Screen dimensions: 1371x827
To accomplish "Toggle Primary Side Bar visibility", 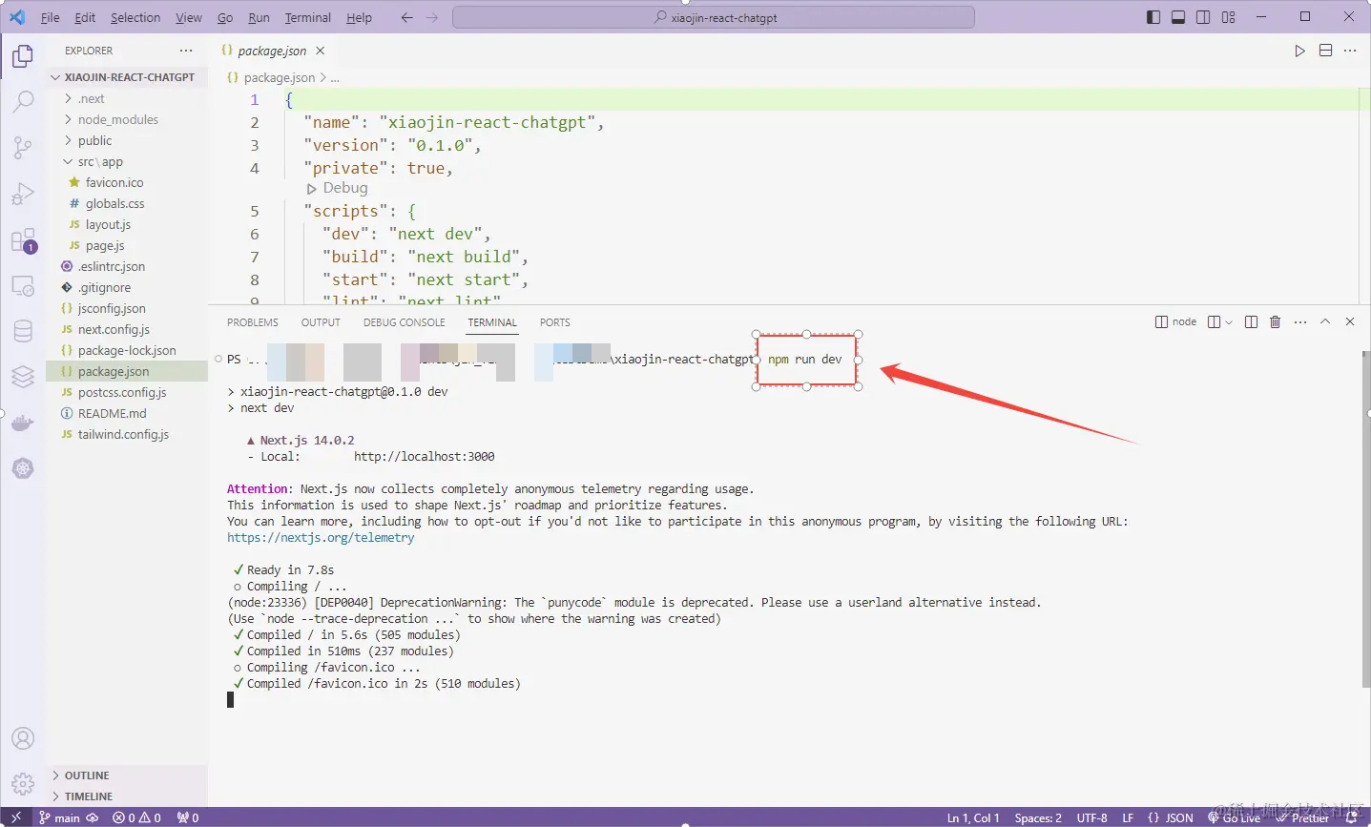I will (x=1153, y=17).
